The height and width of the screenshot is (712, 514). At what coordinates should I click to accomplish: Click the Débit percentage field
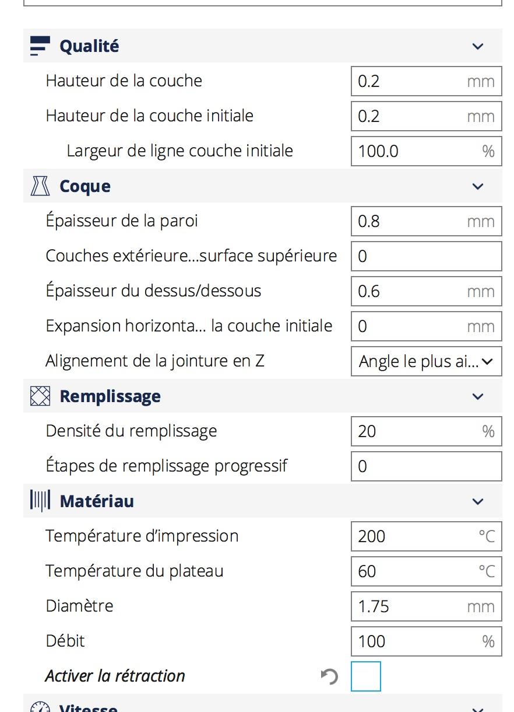pos(427,641)
